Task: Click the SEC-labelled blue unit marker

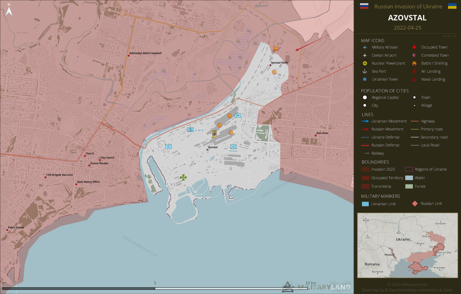Action: [x=238, y=115]
